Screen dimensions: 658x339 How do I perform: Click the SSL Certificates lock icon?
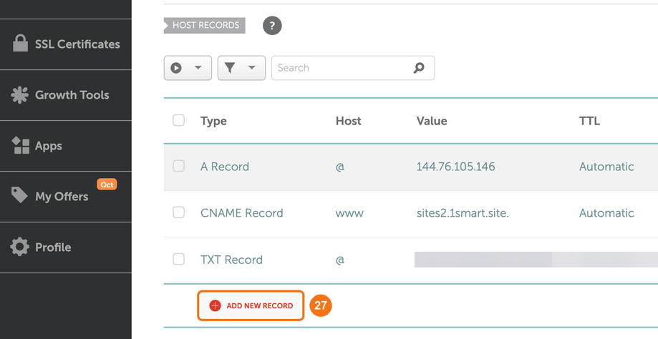pos(20,44)
